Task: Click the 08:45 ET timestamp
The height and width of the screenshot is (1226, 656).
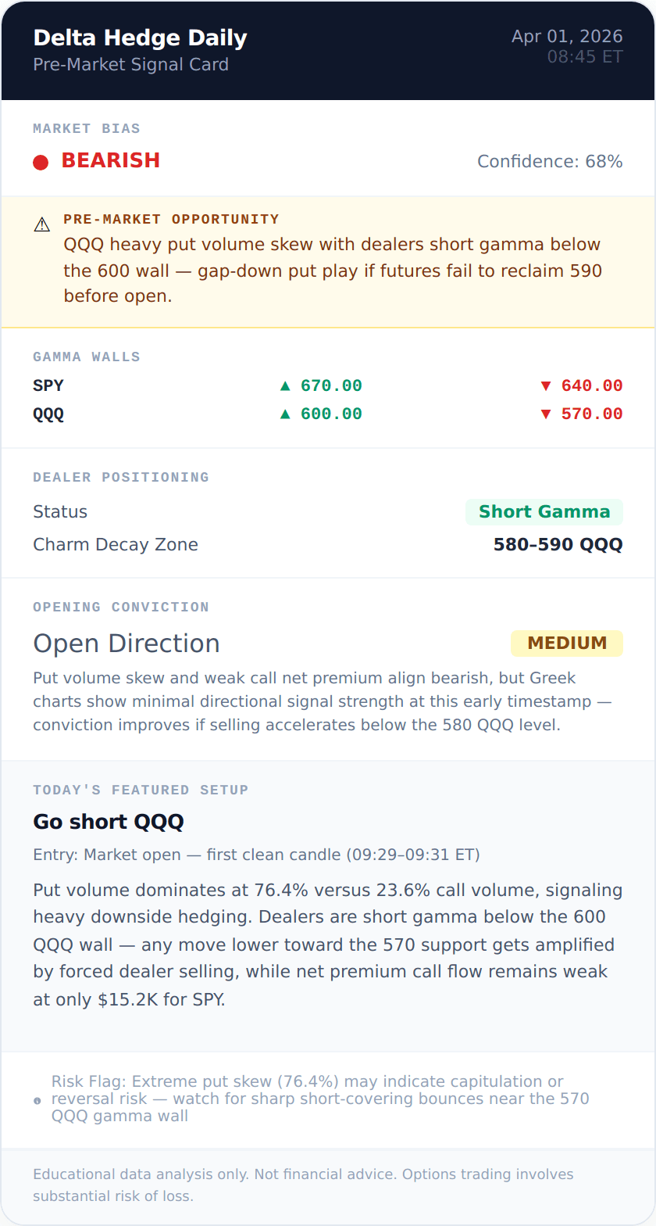Action: click(x=585, y=57)
